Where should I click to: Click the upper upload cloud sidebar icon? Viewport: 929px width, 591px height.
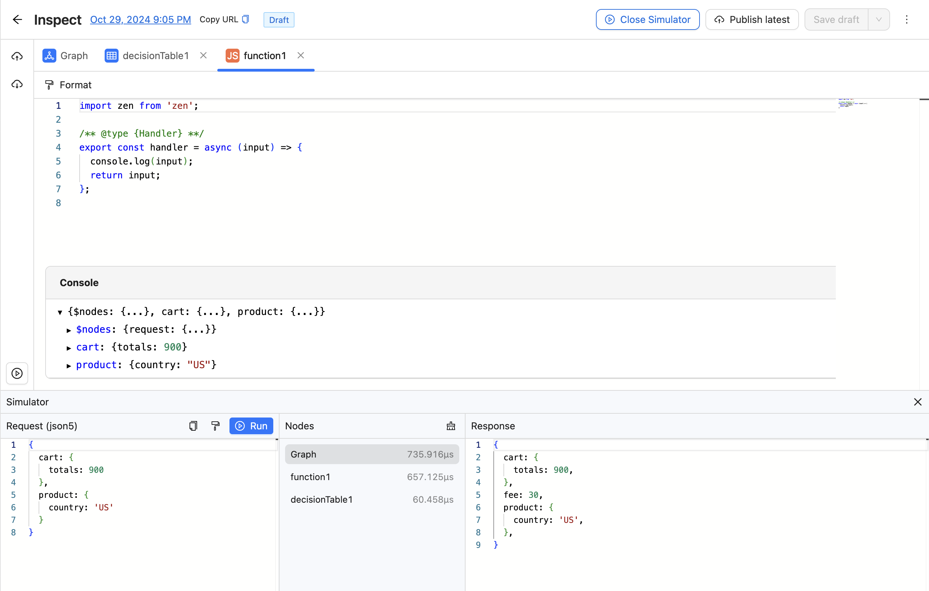(17, 56)
